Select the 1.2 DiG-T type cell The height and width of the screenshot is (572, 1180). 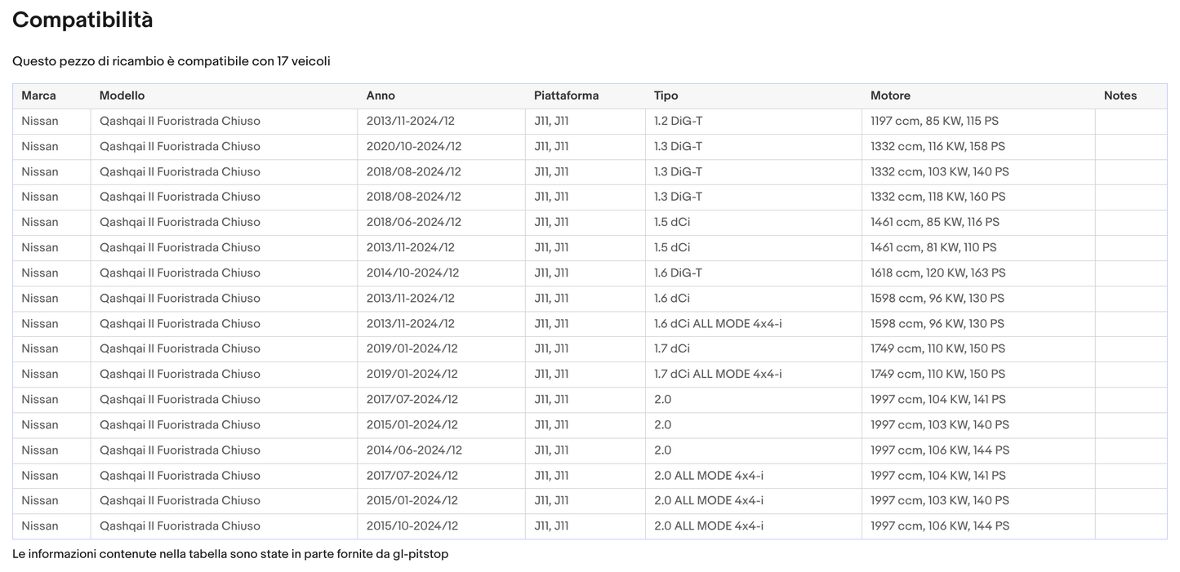point(678,121)
